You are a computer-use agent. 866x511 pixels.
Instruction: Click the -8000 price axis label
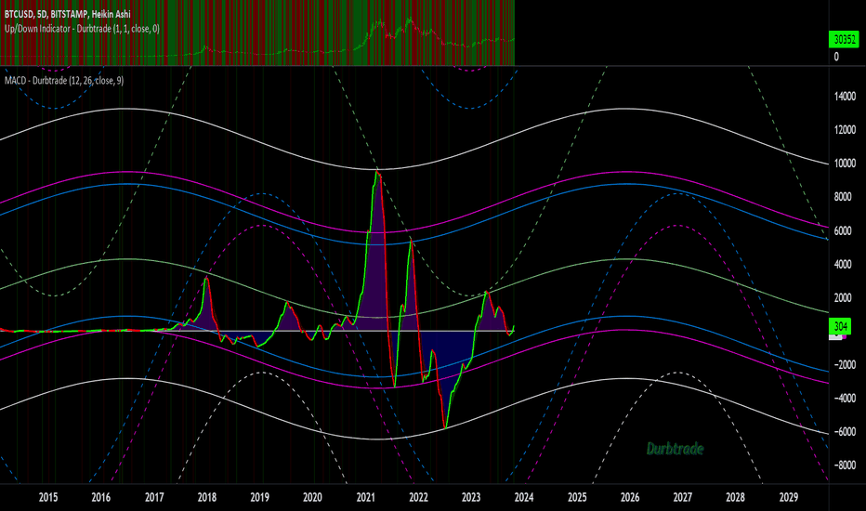pos(843,465)
